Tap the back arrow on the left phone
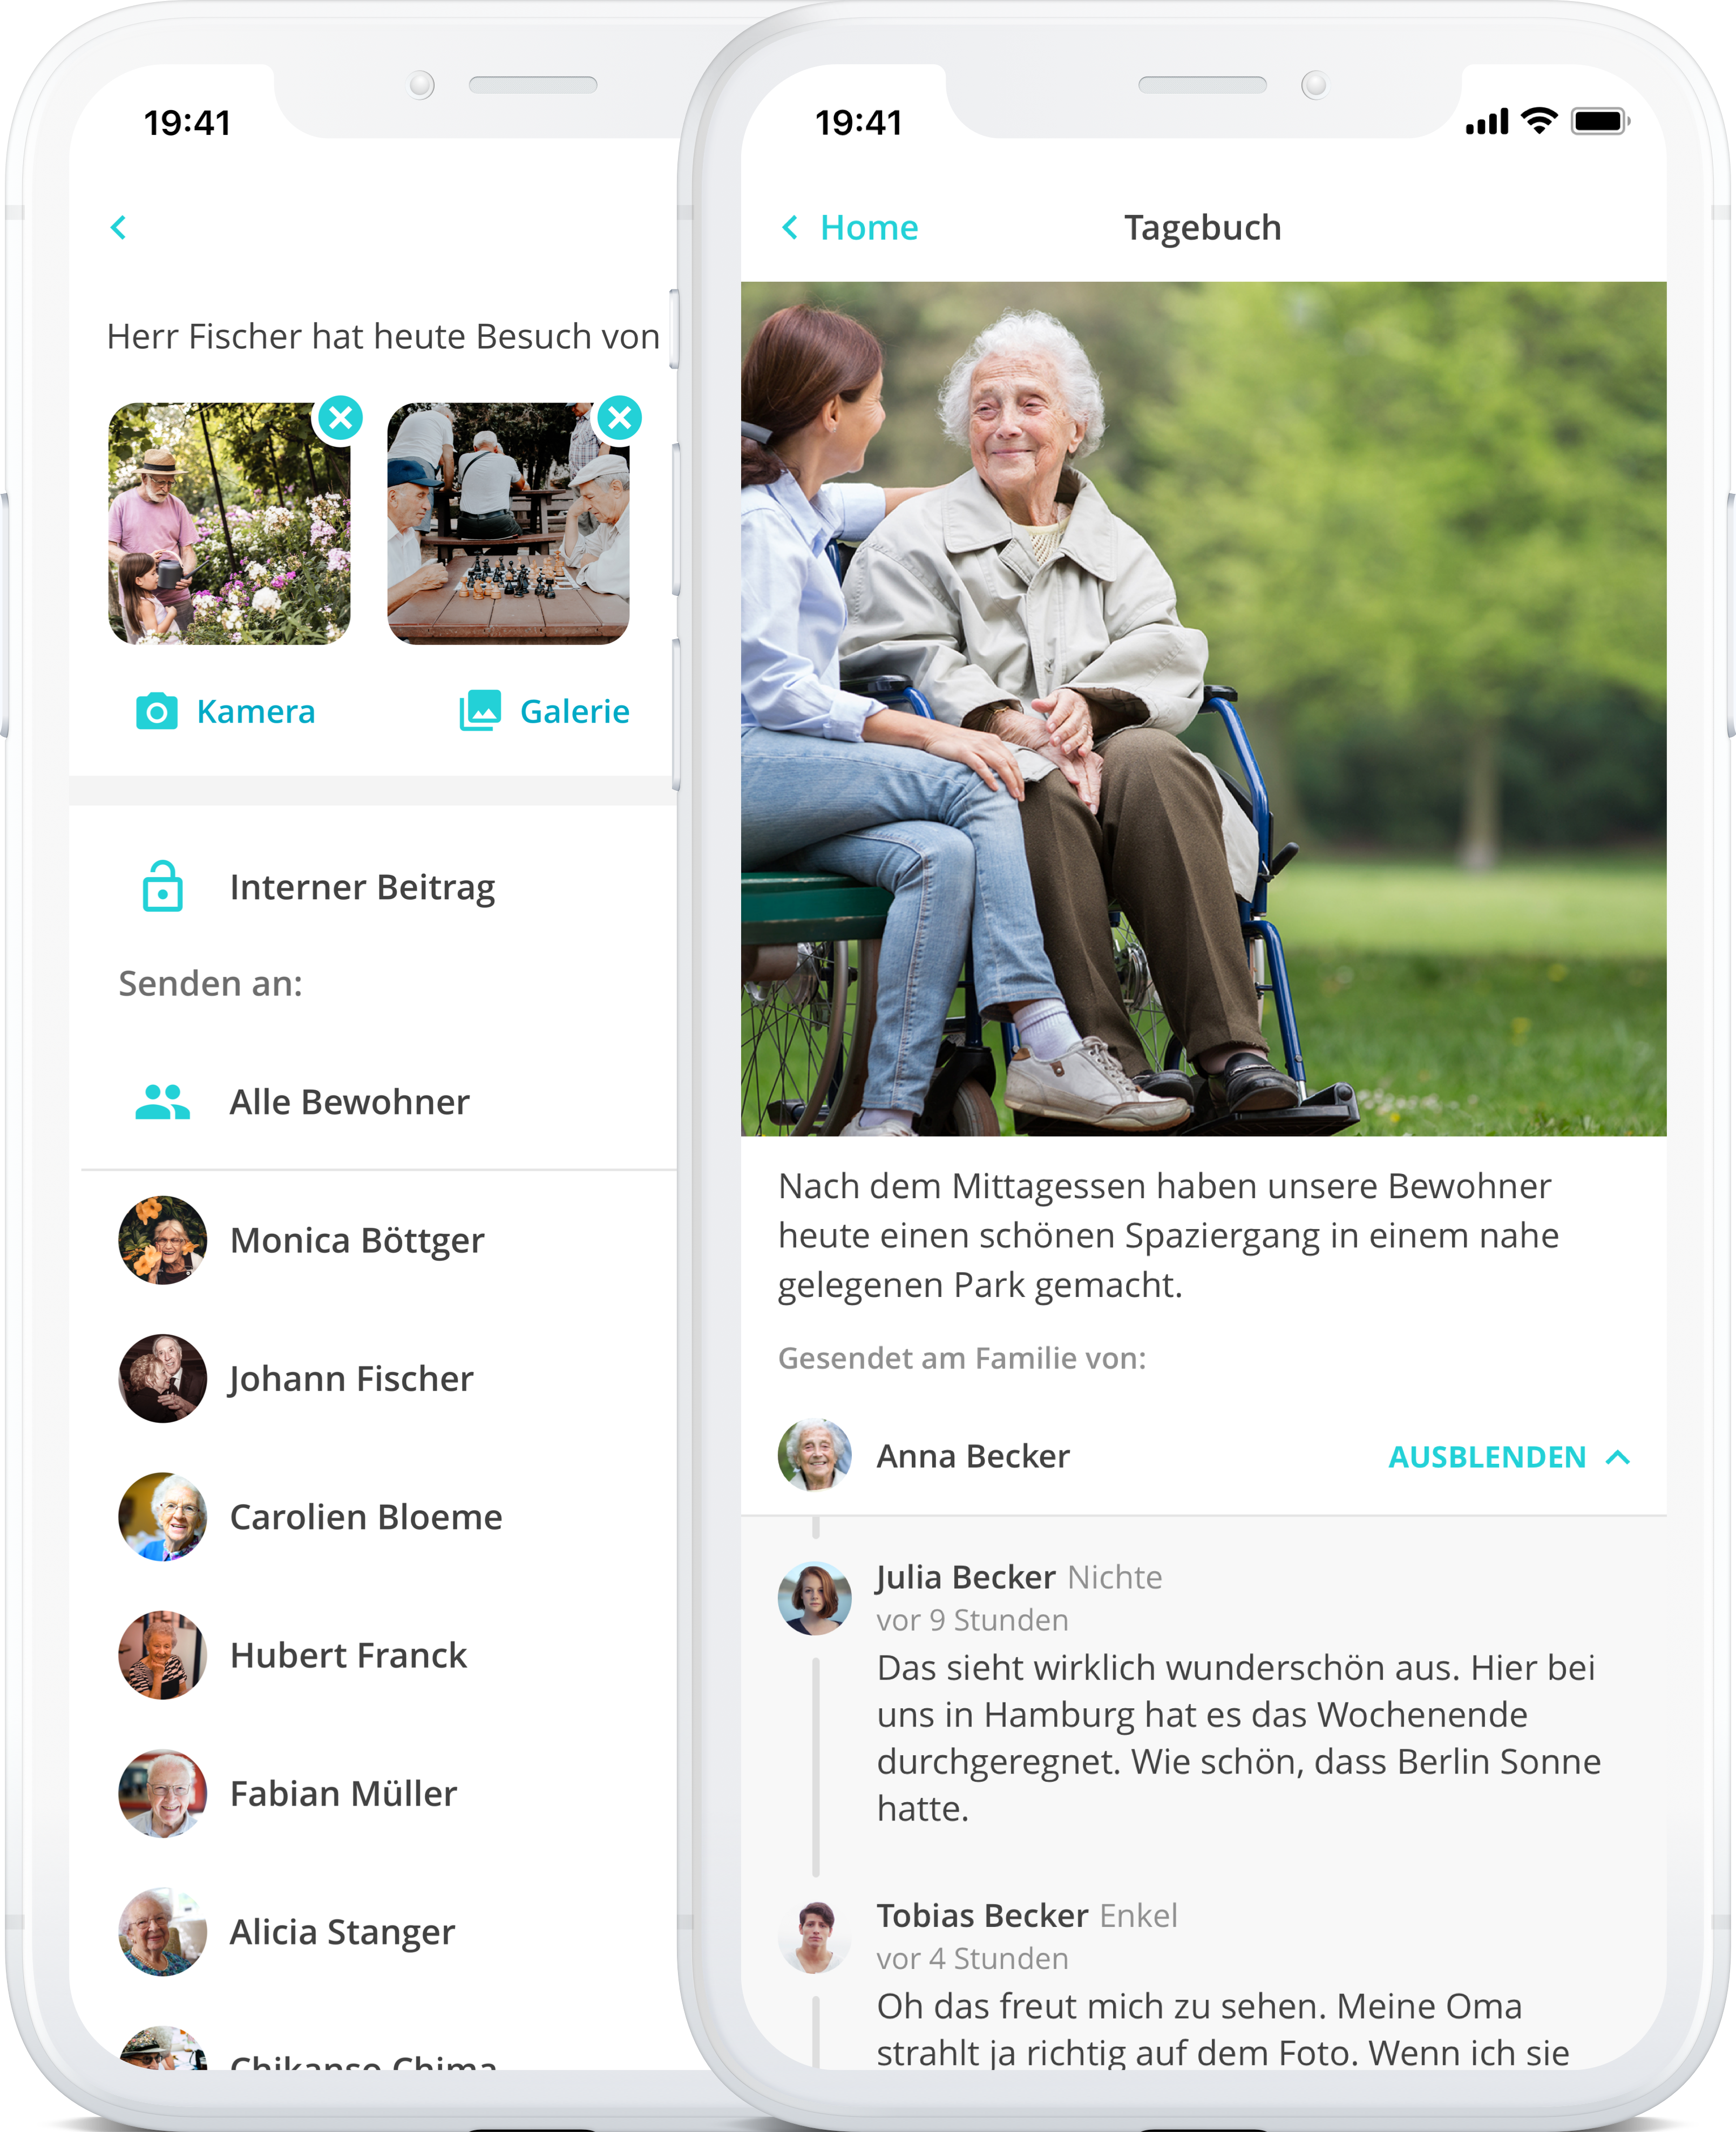The width and height of the screenshot is (1736, 2132). 118,228
